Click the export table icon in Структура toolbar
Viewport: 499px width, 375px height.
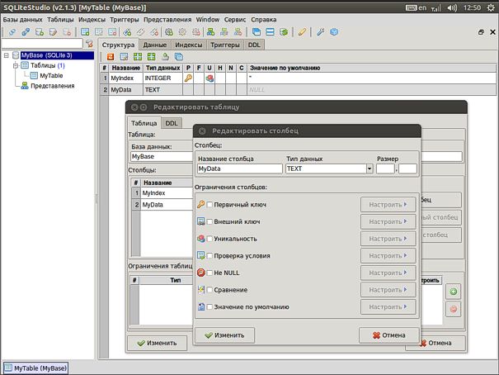(x=165, y=57)
